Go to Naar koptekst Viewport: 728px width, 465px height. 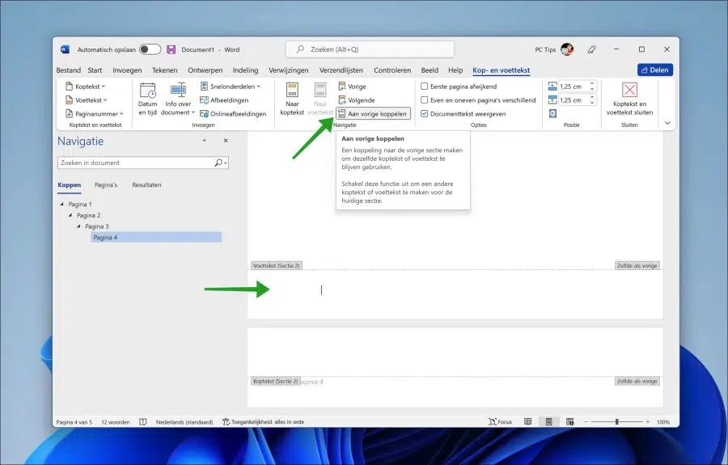click(292, 99)
